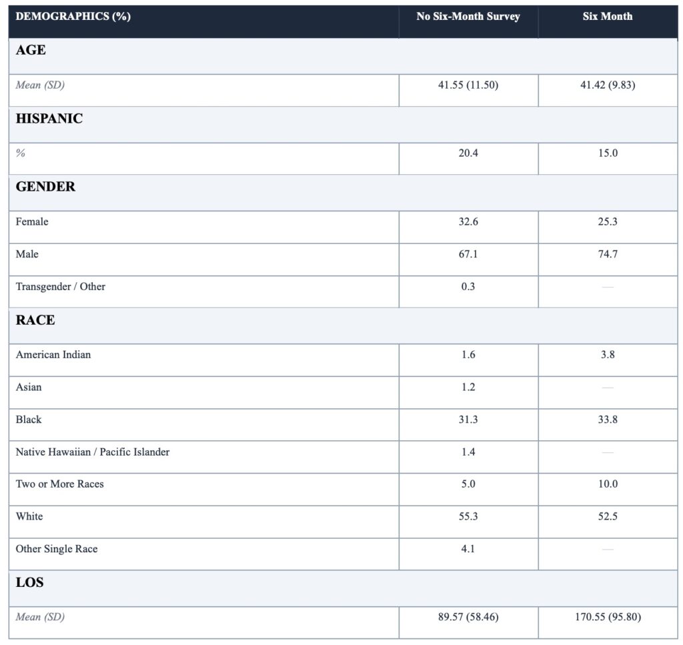683x645 pixels.
Task: Select the HISPANIC section heading
Action: (x=49, y=119)
